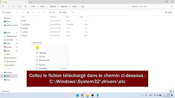
Task: Click Ce PC in the address breadcrumb
Action: coord(33,7)
